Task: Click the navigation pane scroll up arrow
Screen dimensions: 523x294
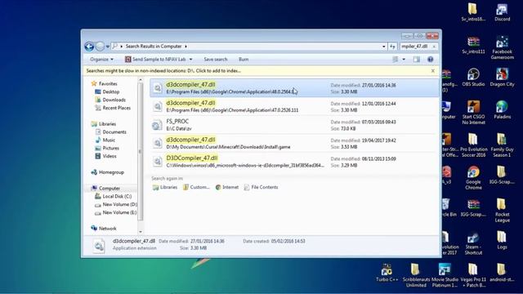Action: coord(141,80)
